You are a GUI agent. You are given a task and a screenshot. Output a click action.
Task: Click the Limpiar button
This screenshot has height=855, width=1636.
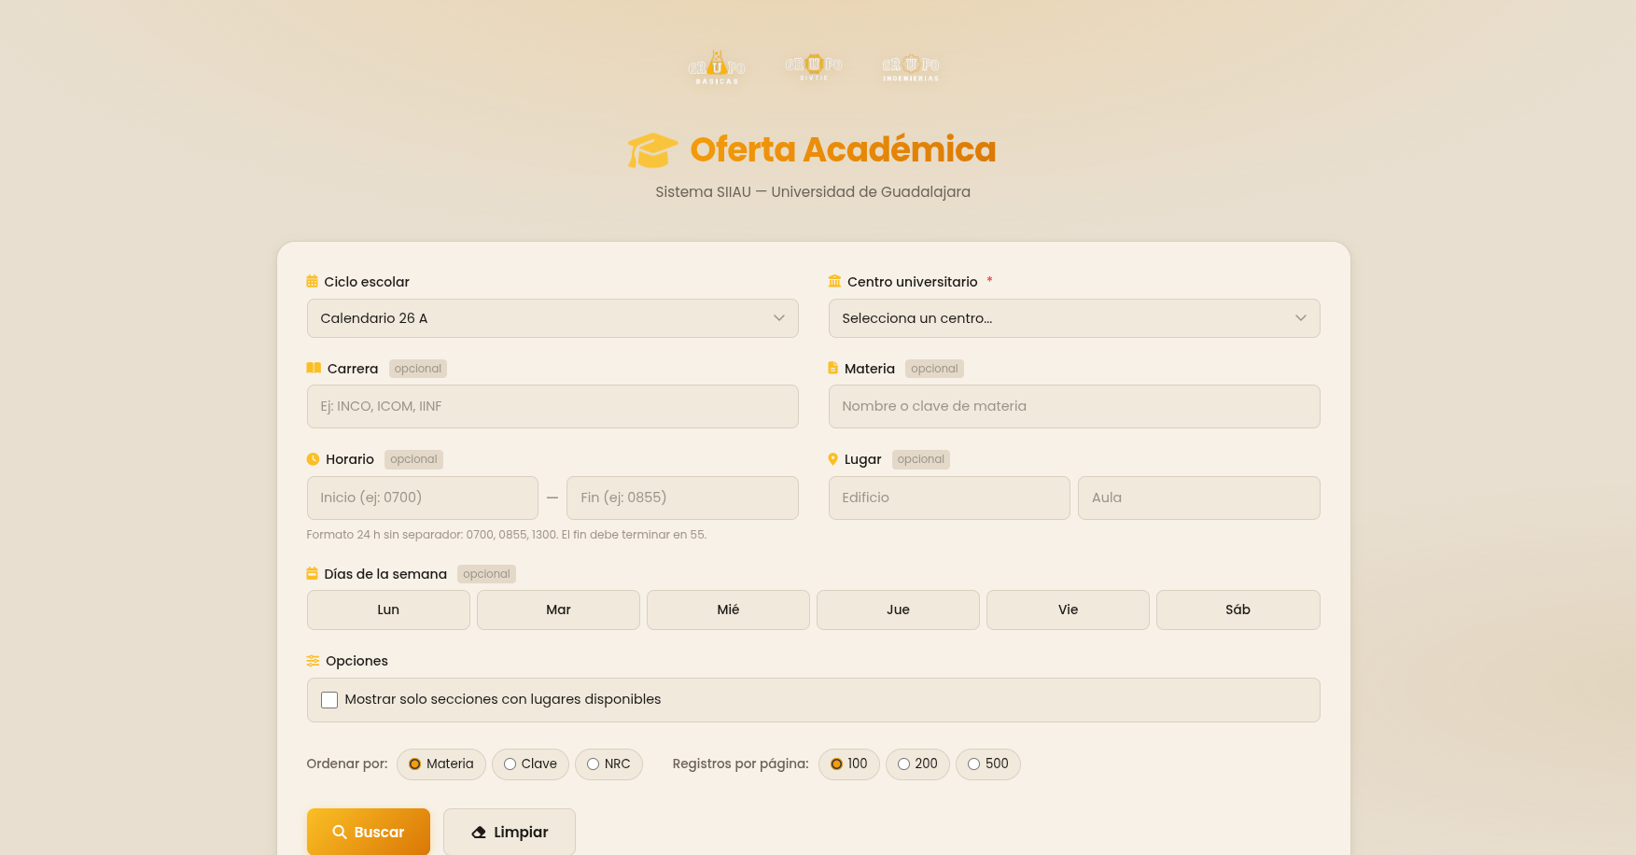510,832
